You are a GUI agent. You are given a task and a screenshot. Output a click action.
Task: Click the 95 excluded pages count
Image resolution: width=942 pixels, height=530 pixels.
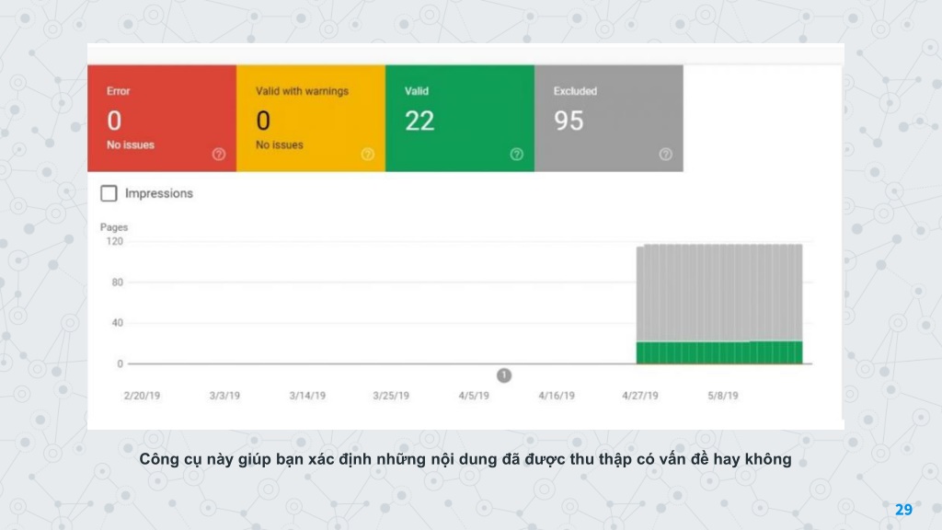tap(569, 121)
